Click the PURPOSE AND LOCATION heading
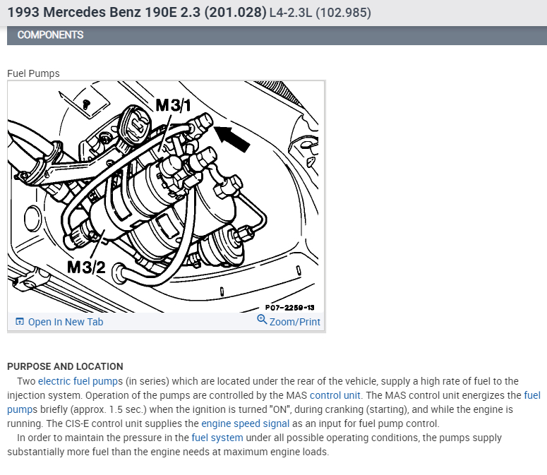 click(x=65, y=366)
